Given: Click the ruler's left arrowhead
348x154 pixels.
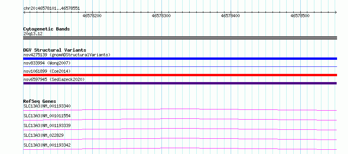Looking at the screenshot, I should [24, 12].
